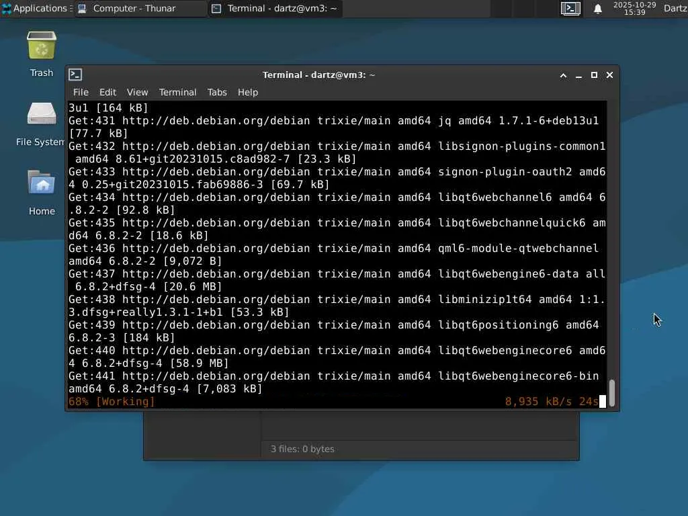Open the Help menu in Terminal
688x516 pixels.
pos(248,92)
